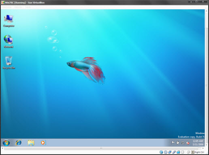The height and width of the screenshot is (155, 209).
Task: Click the muted volume speaker tray icon
Action: click(x=188, y=143)
